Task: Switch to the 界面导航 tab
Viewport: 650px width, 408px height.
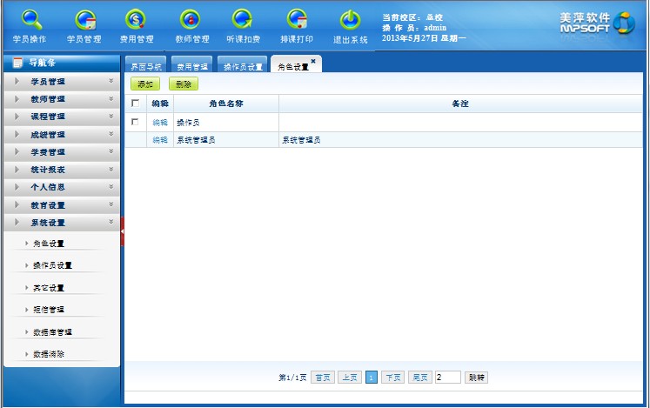Action: click(x=145, y=67)
